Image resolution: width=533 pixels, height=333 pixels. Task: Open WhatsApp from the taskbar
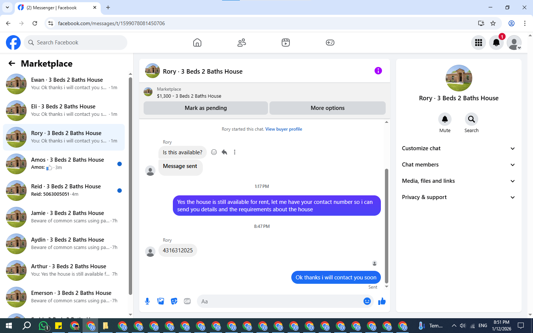[x=44, y=326]
